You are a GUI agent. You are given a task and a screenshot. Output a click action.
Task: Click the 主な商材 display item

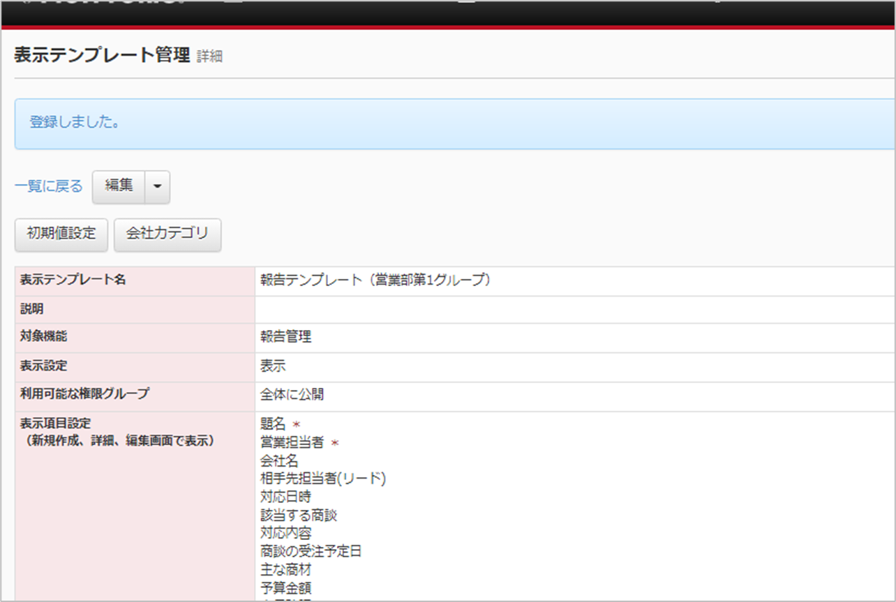coord(285,570)
